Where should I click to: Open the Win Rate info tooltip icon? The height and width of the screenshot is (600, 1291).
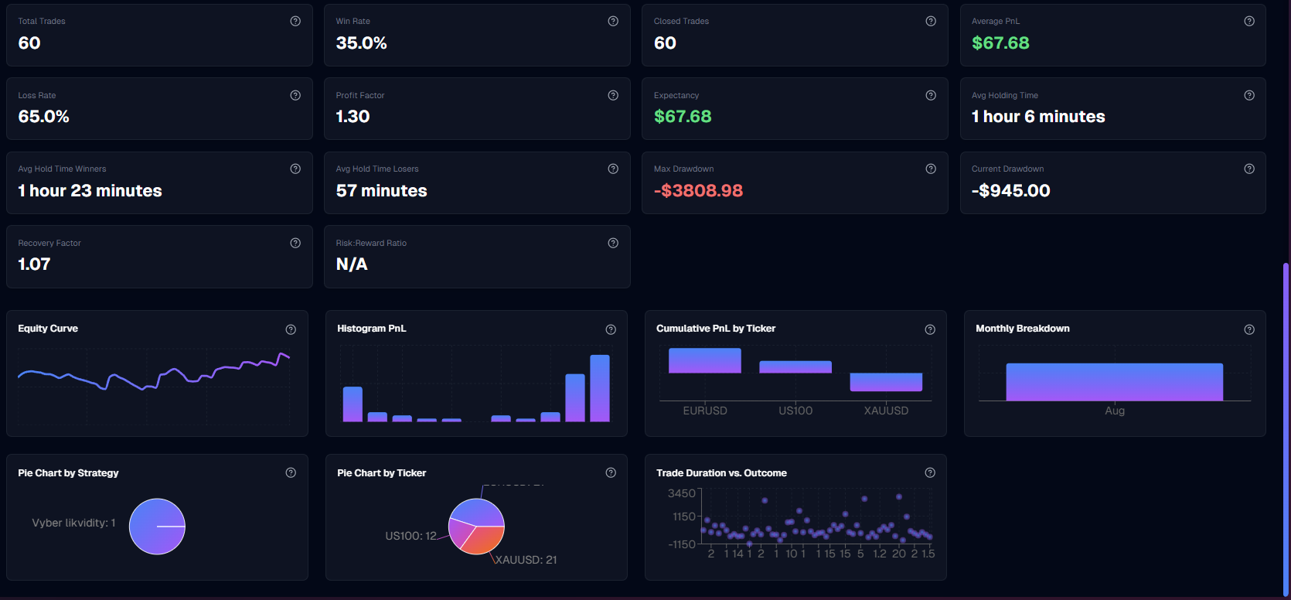(x=613, y=22)
